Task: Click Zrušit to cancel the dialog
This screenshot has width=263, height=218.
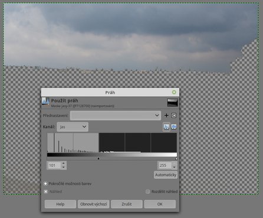Action: (x=127, y=204)
